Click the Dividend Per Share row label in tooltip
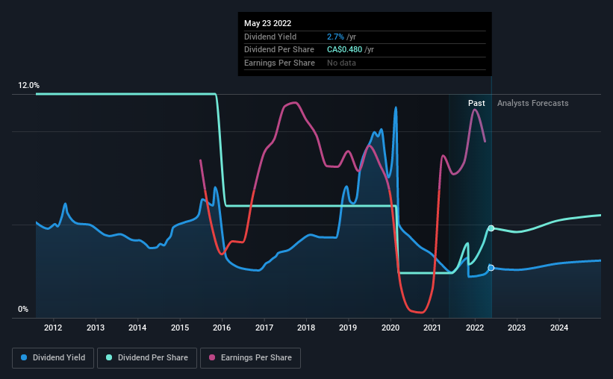 point(279,50)
